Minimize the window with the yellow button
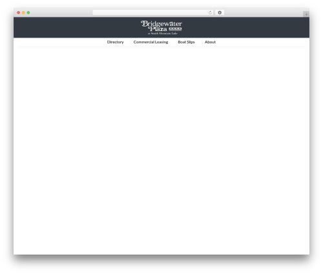Image resolution: width=323 pixels, height=274 pixels. pyautogui.click(x=23, y=13)
